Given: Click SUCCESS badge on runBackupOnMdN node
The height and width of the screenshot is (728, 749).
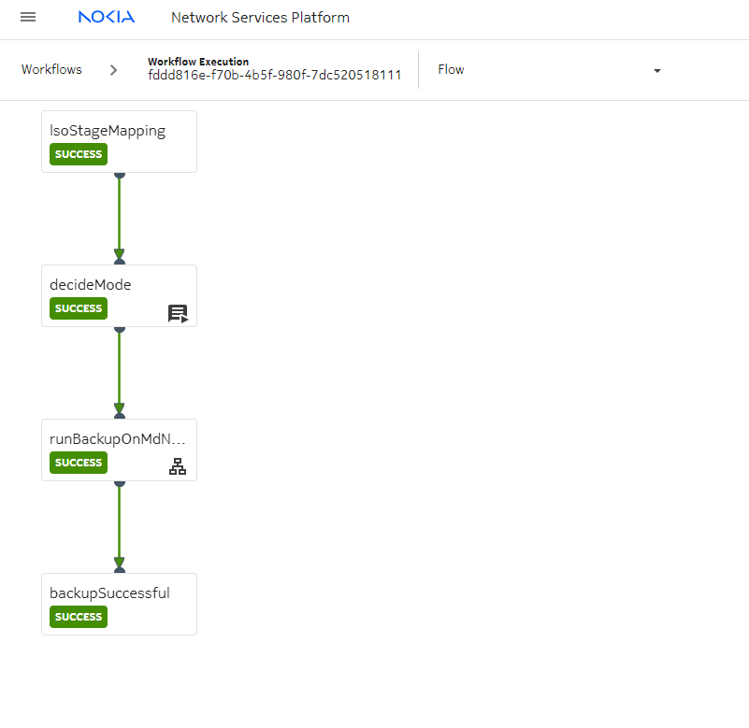Looking at the screenshot, I should [79, 463].
